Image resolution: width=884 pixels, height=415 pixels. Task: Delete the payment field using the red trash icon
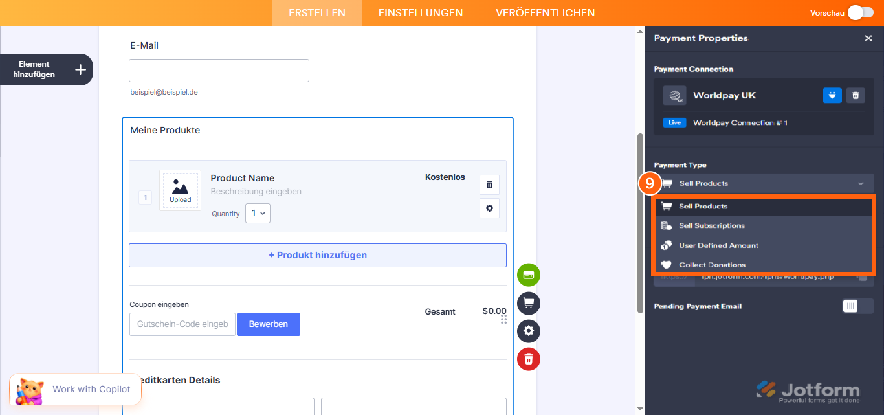(x=529, y=359)
